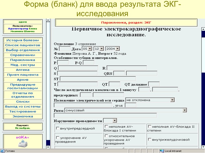The height and width of the screenshot is (153, 205).
Task: Click the down arrow on the right scrollbar
Action: [x=203, y=147]
